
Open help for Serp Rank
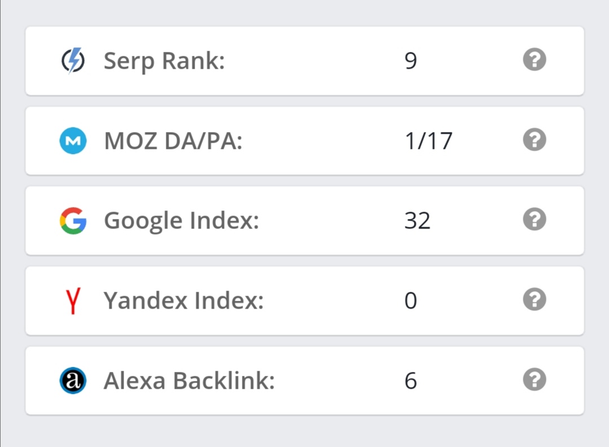[x=535, y=59]
